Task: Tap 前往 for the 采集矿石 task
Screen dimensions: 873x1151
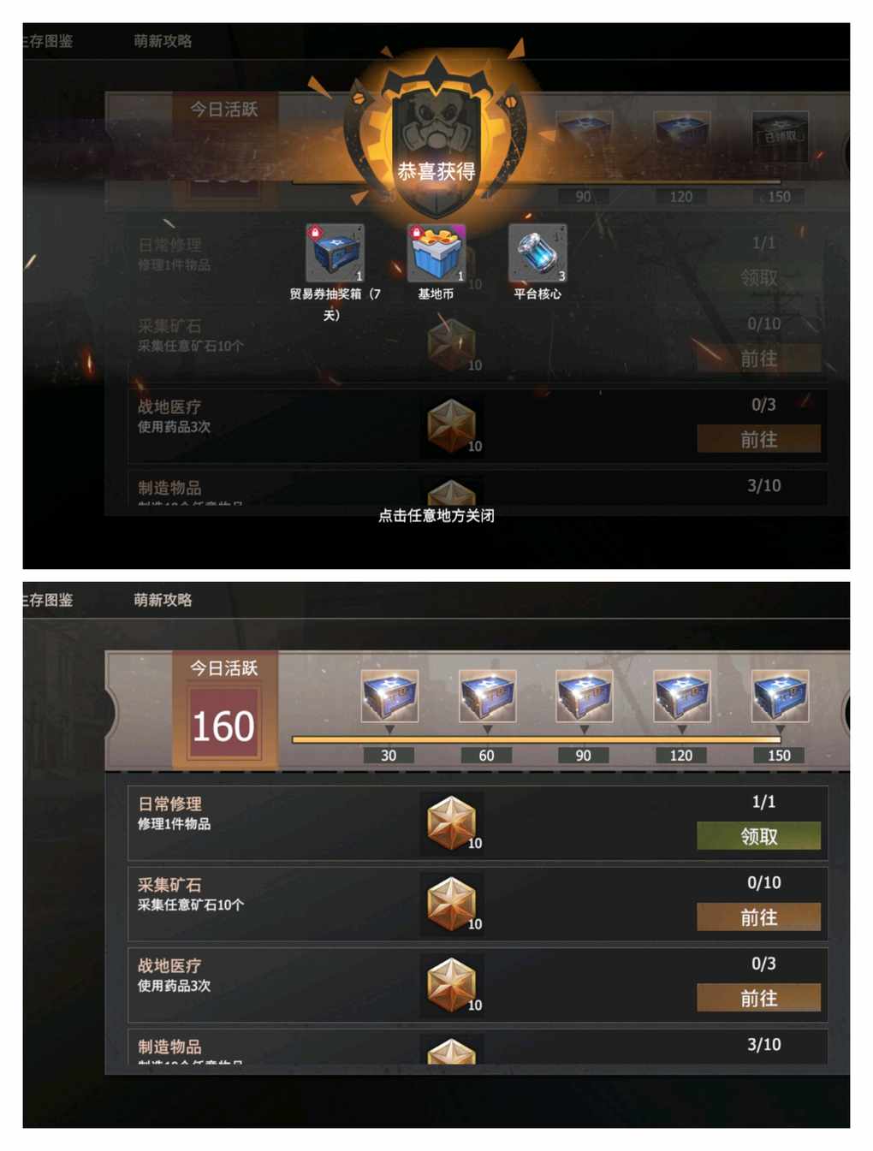Action: click(x=759, y=917)
